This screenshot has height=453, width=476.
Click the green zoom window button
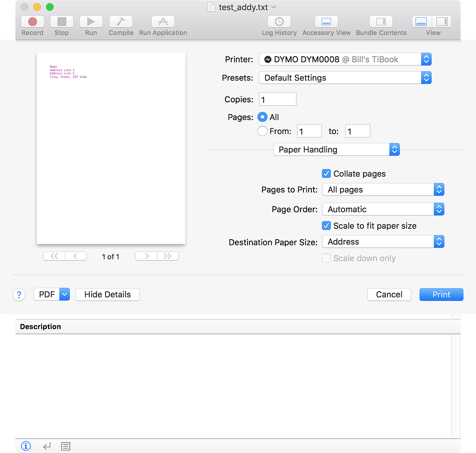(x=50, y=7)
